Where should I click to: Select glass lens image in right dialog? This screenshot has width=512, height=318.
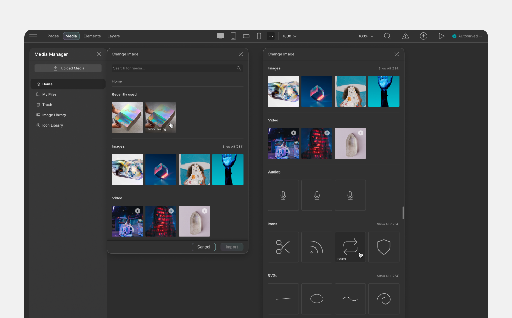pyautogui.click(x=283, y=92)
